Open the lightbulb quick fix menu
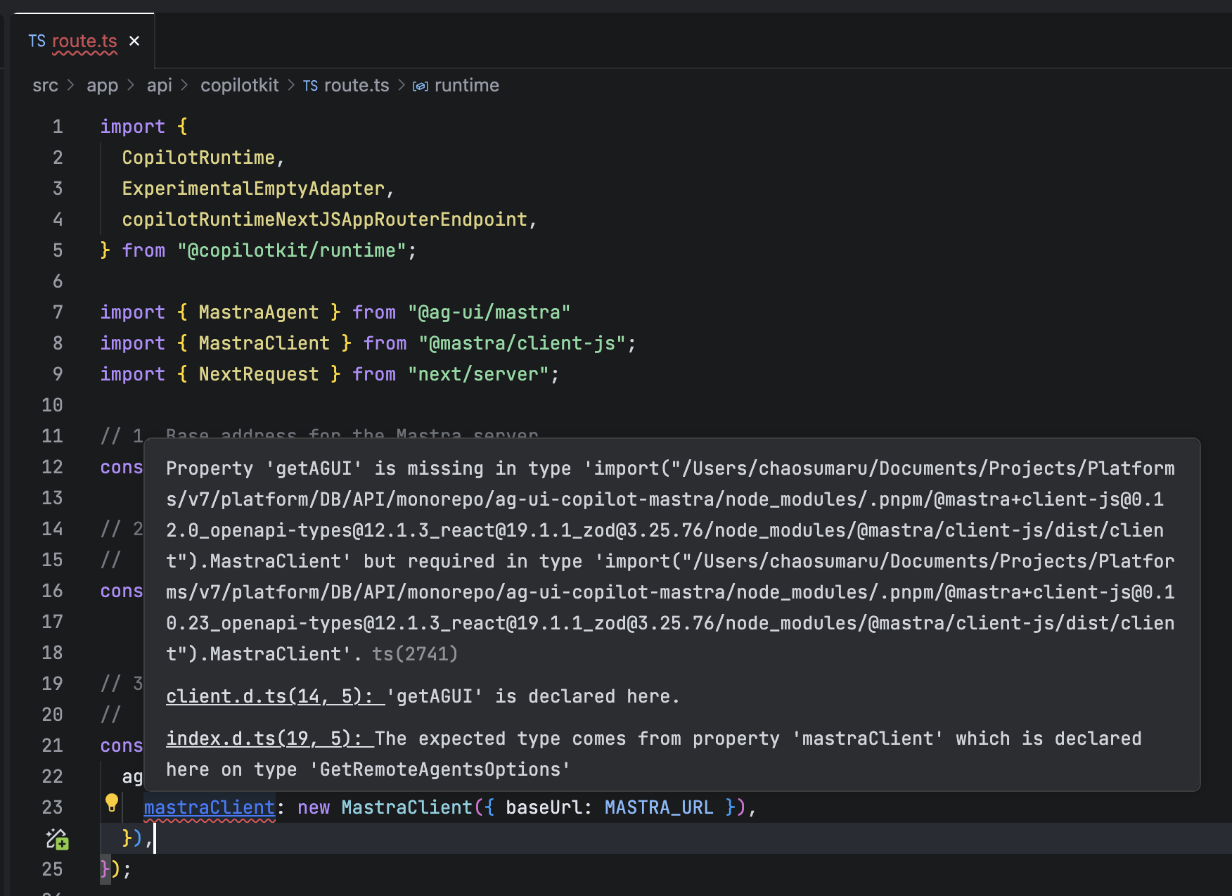 coord(112,802)
